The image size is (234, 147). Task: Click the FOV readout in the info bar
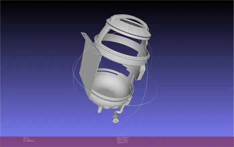click(26, 138)
